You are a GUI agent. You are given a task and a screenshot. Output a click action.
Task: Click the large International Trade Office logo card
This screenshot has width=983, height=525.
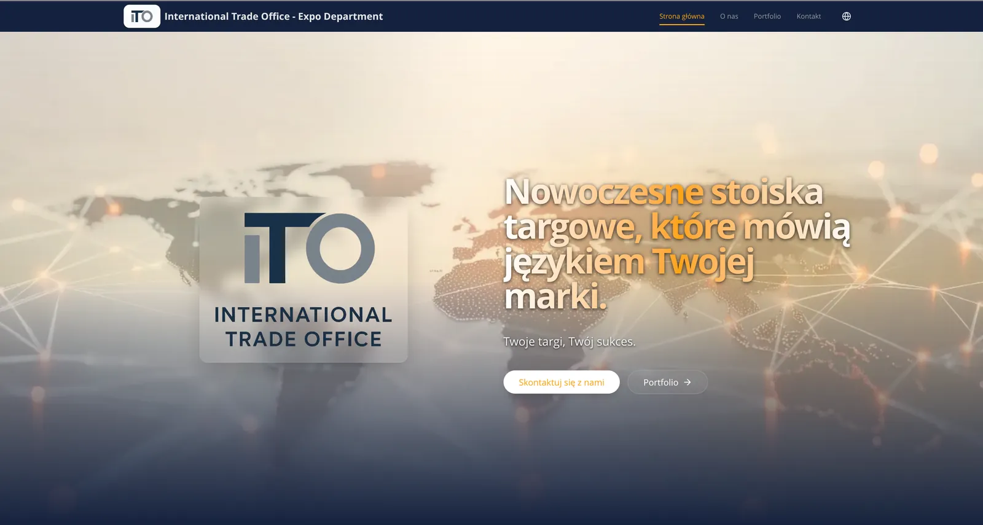pos(304,279)
